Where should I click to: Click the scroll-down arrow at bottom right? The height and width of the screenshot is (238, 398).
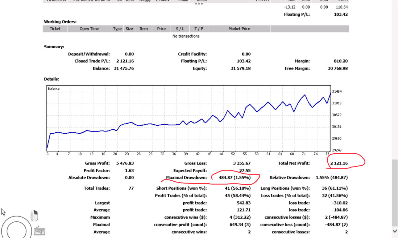tap(395, 231)
